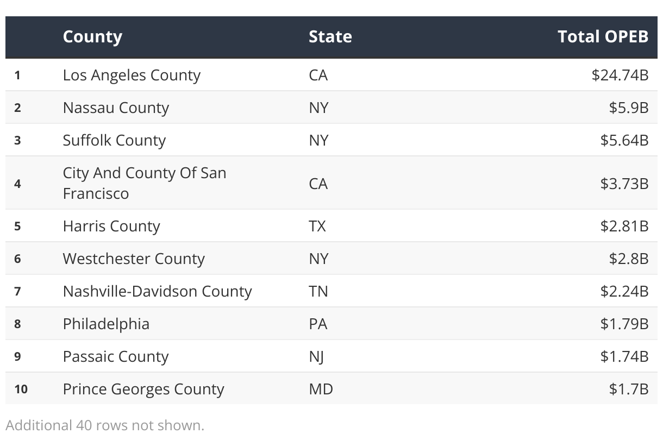Click Prince Georges County cell
The height and width of the screenshot is (440, 663).
point(143,389)
